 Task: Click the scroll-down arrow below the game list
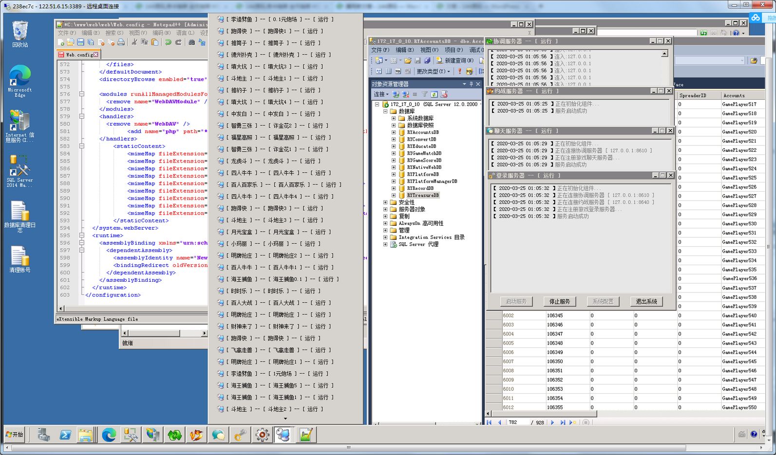(x=285, y=419)
